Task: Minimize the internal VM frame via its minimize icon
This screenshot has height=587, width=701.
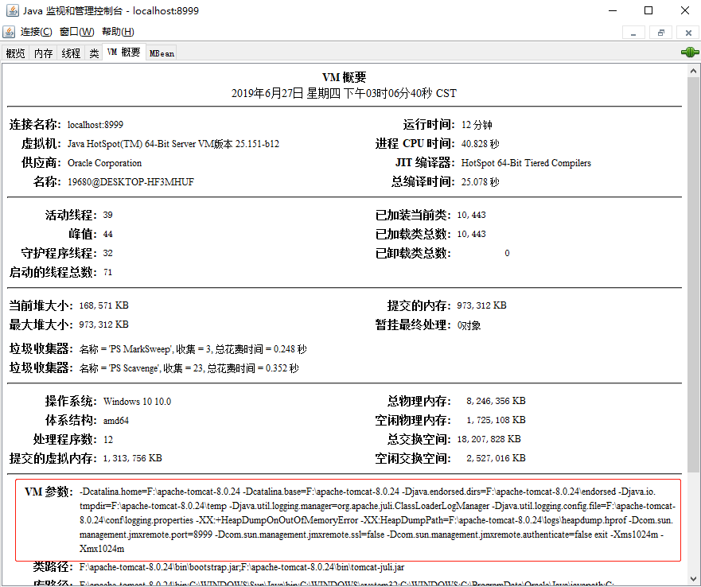Action: pyautogui.click(x=633, y=33)
